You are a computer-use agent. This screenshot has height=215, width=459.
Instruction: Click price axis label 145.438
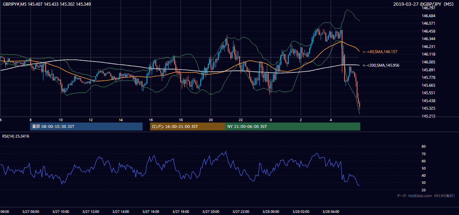point(428,101)
